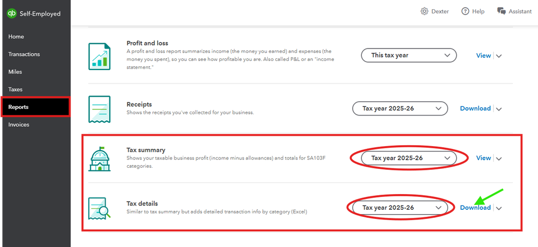Expand the arrow next to Profit and loss View
Viewport: 538px width, 247px height.
499,56
